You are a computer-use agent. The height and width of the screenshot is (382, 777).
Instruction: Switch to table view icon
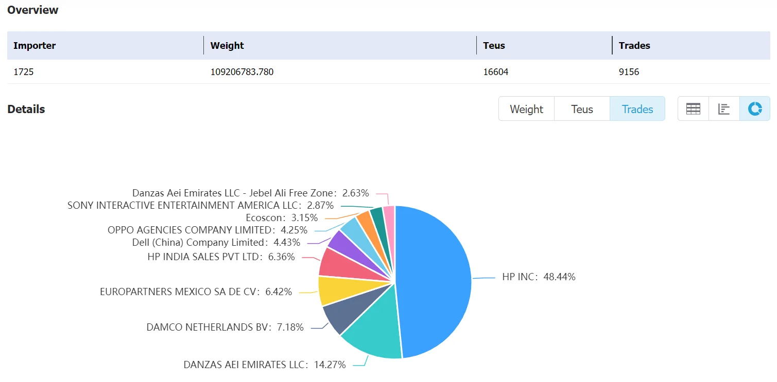point(693,109)
